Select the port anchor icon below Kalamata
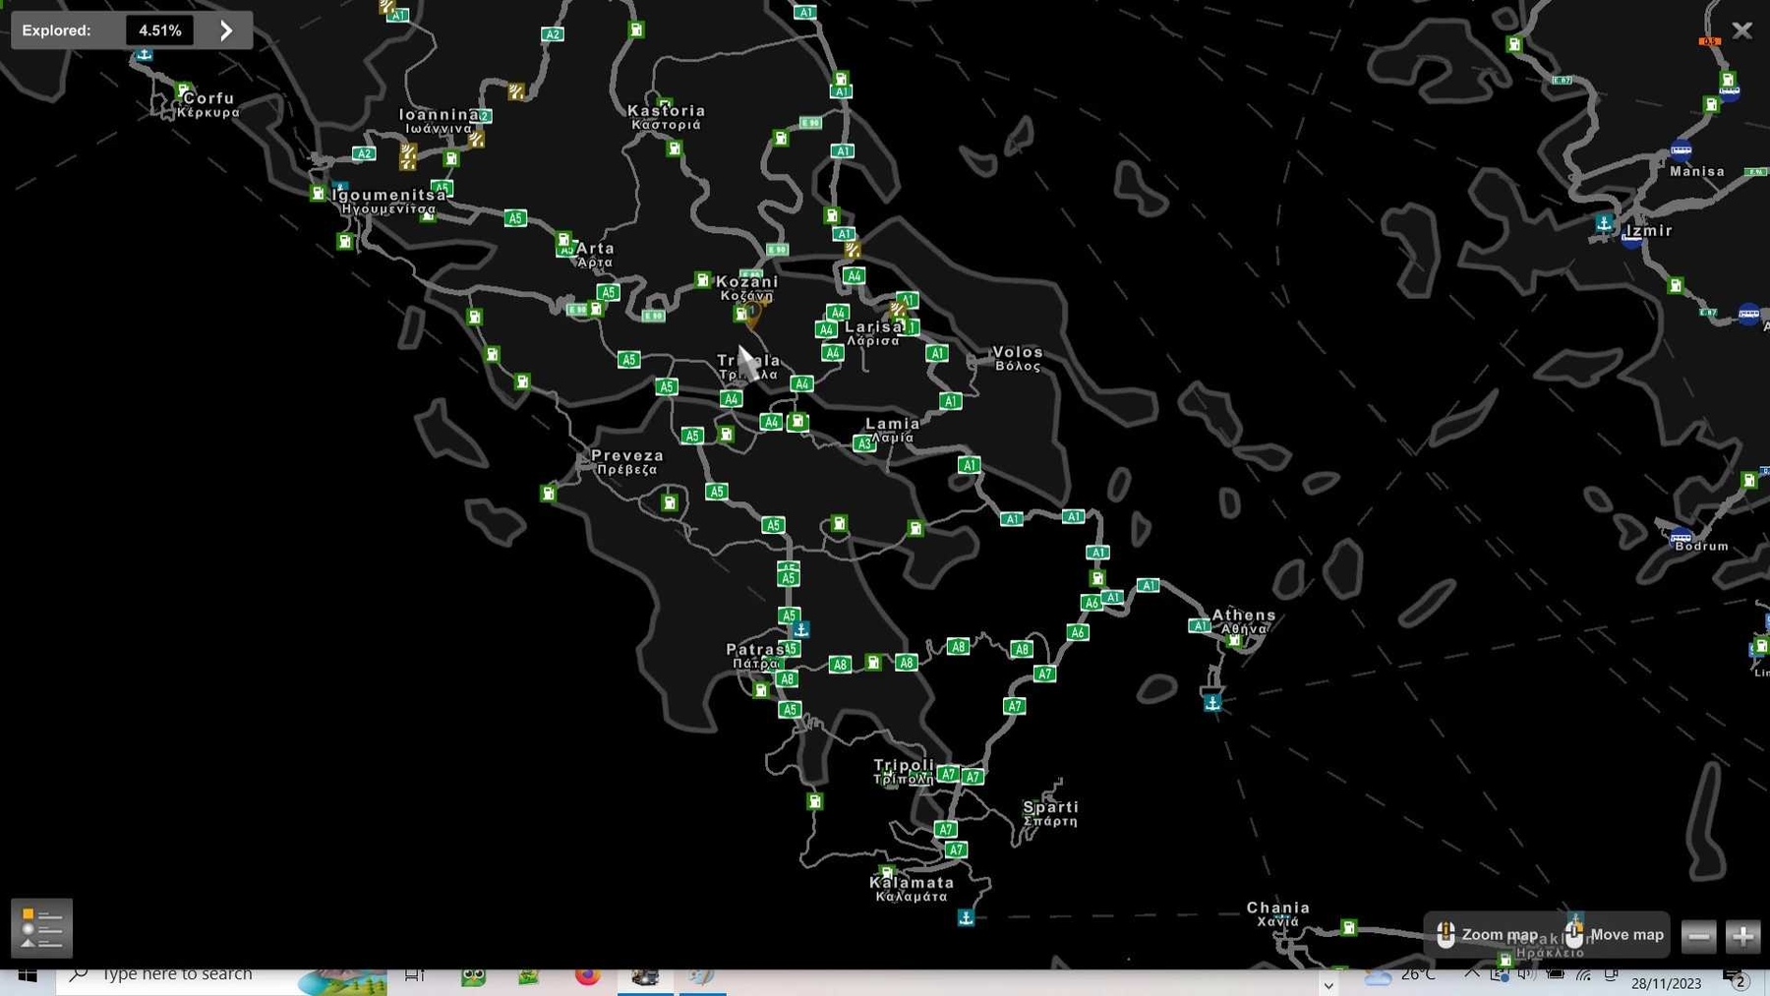 point(966,917)
